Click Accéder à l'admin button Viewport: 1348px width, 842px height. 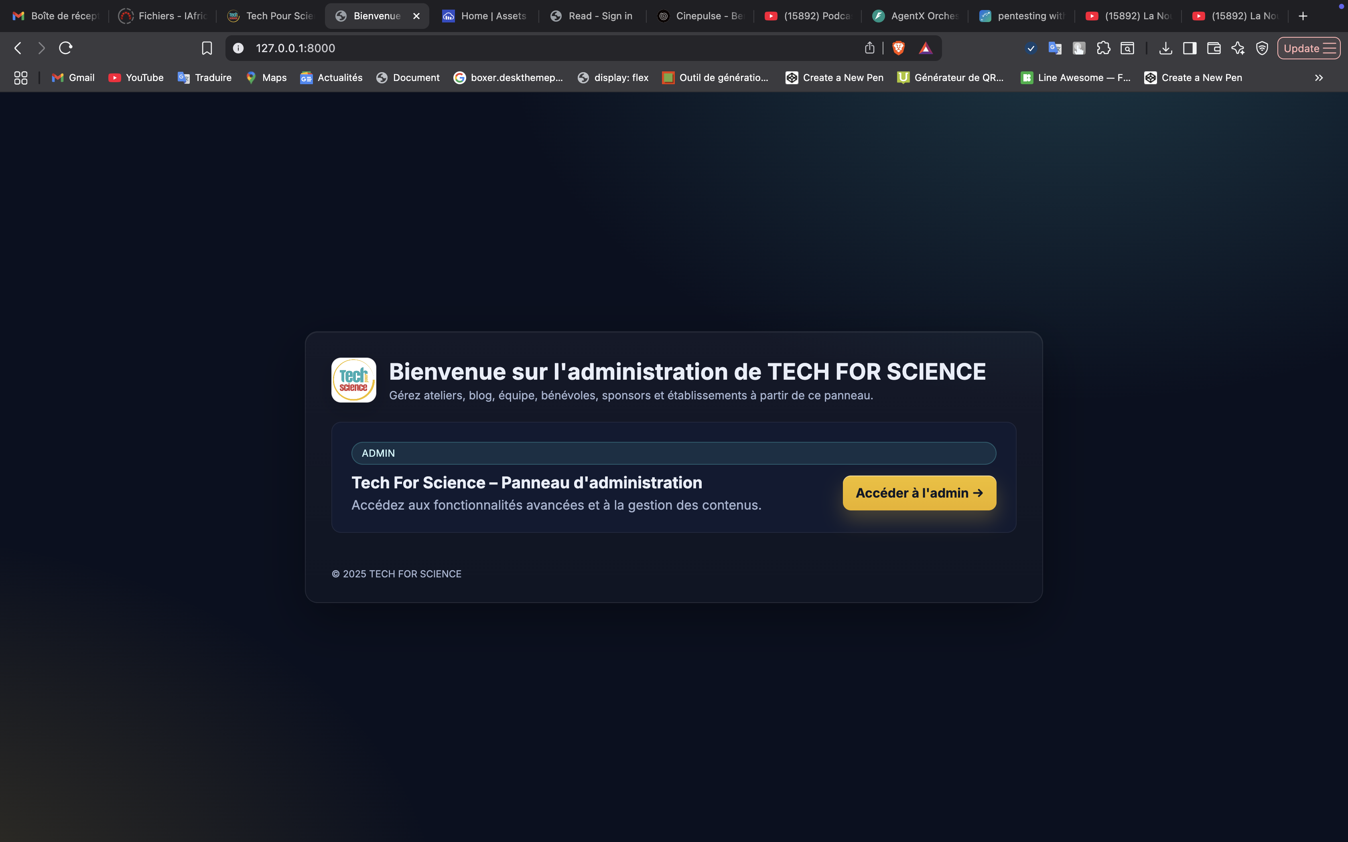[919, 493]
